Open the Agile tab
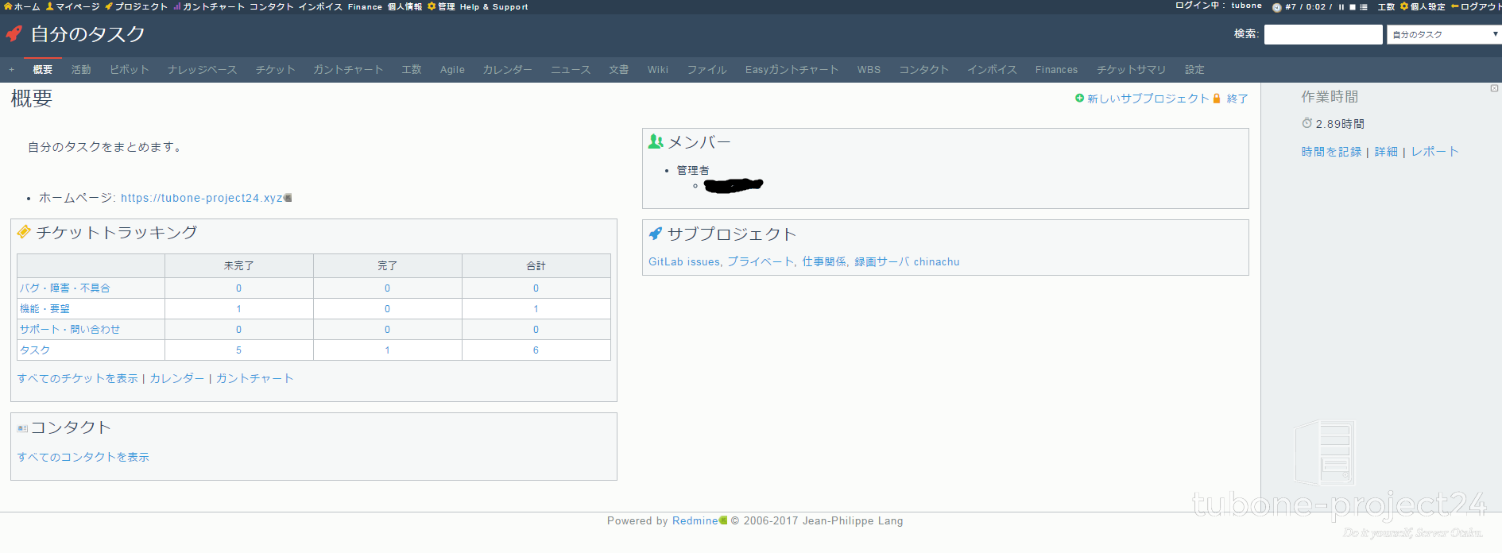The image size is (1502, 553). pos(452,70)
